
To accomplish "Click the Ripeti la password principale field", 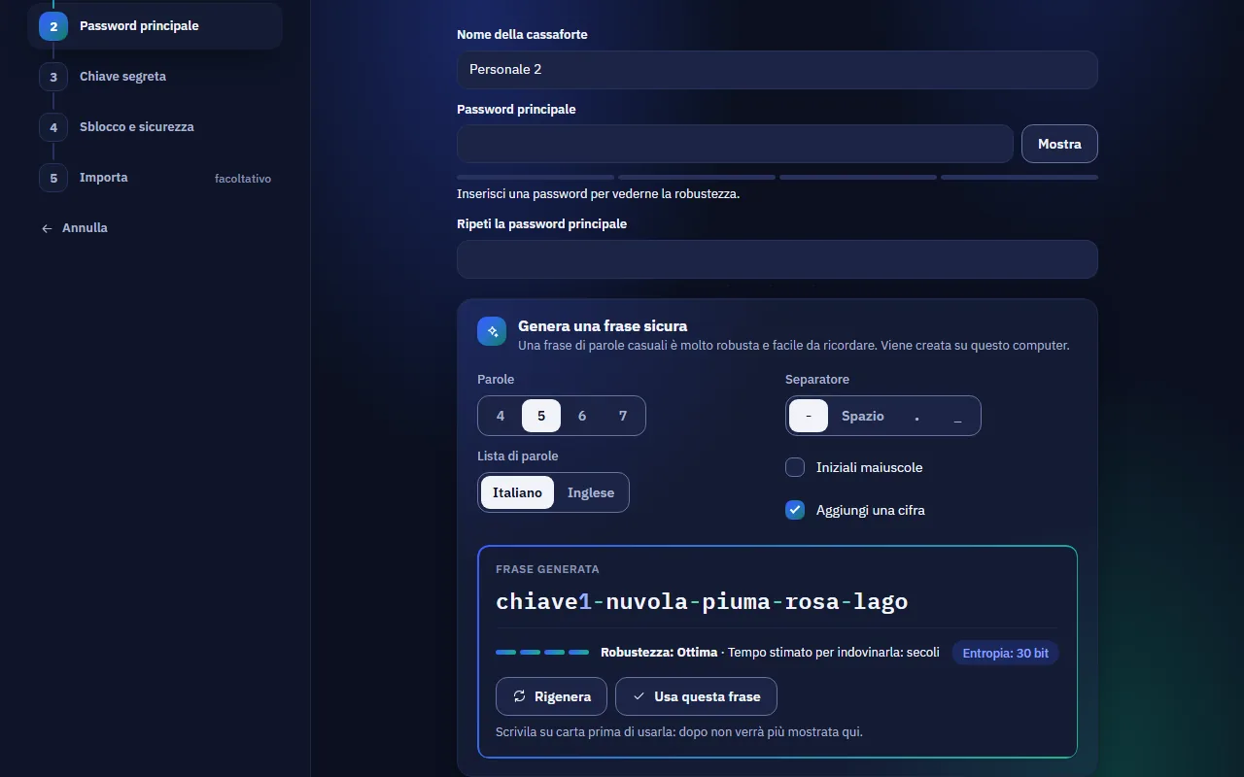I will click(x=777, y=259).
